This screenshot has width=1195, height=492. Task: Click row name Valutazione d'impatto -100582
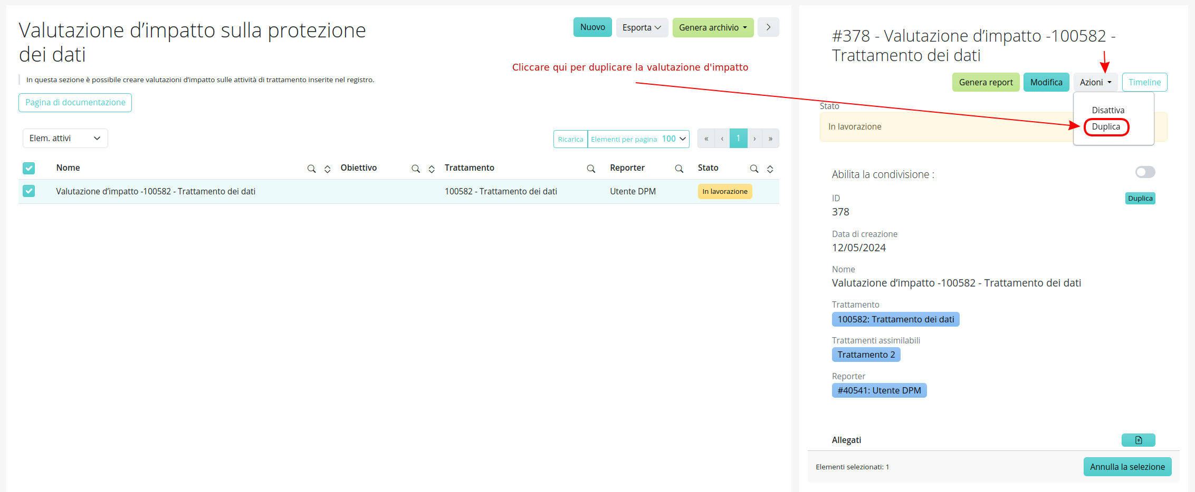(x=156, y=191)
